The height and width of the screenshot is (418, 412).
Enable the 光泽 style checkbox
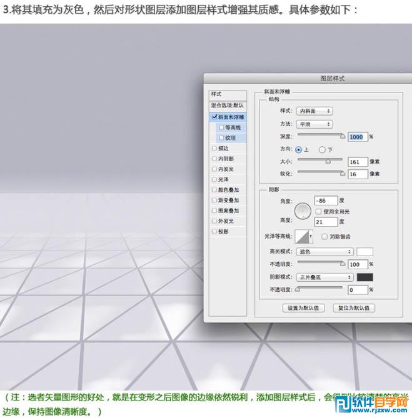coord(214,179)
